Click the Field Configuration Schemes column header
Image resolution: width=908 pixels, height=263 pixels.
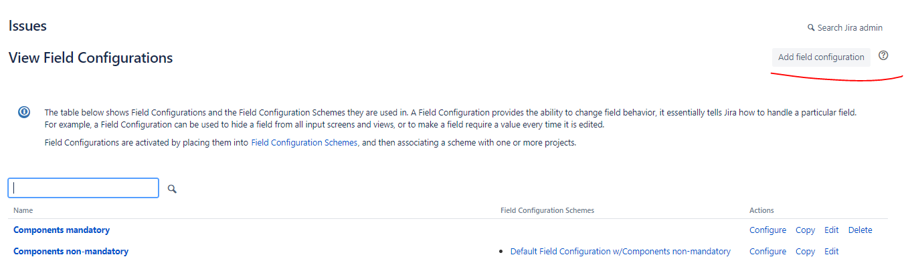547,210
